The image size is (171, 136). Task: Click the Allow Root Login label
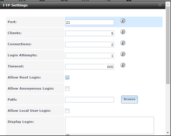[x=24, y=77]
